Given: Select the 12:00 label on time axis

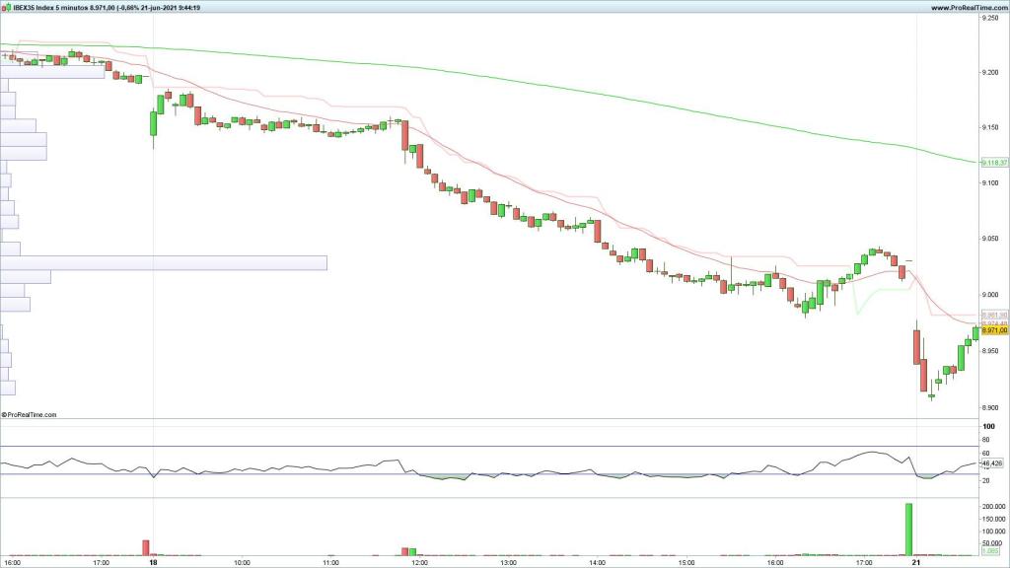Looking at the screenshot, I should pos(419,562).
